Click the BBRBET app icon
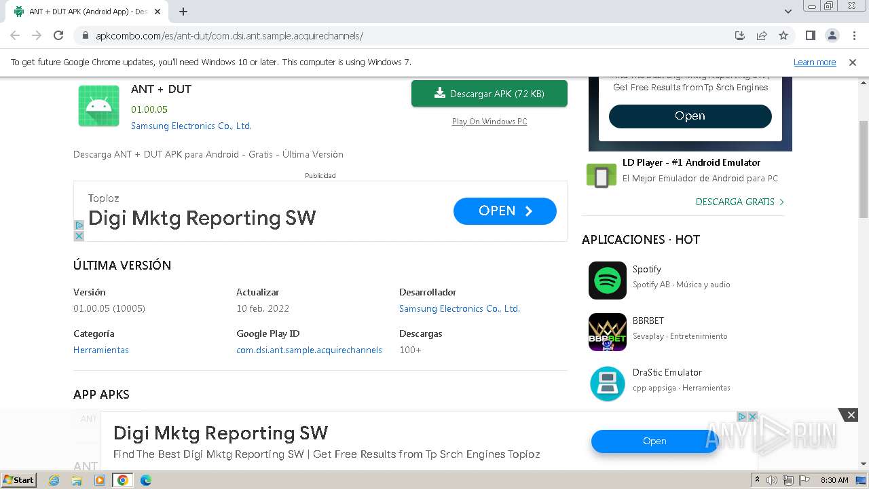This screenshot has height=489, width=869. [608, 332]
